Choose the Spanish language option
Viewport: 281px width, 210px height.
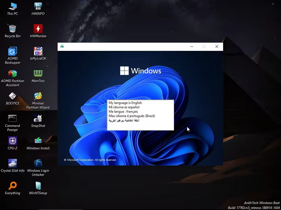pos(124,107)
